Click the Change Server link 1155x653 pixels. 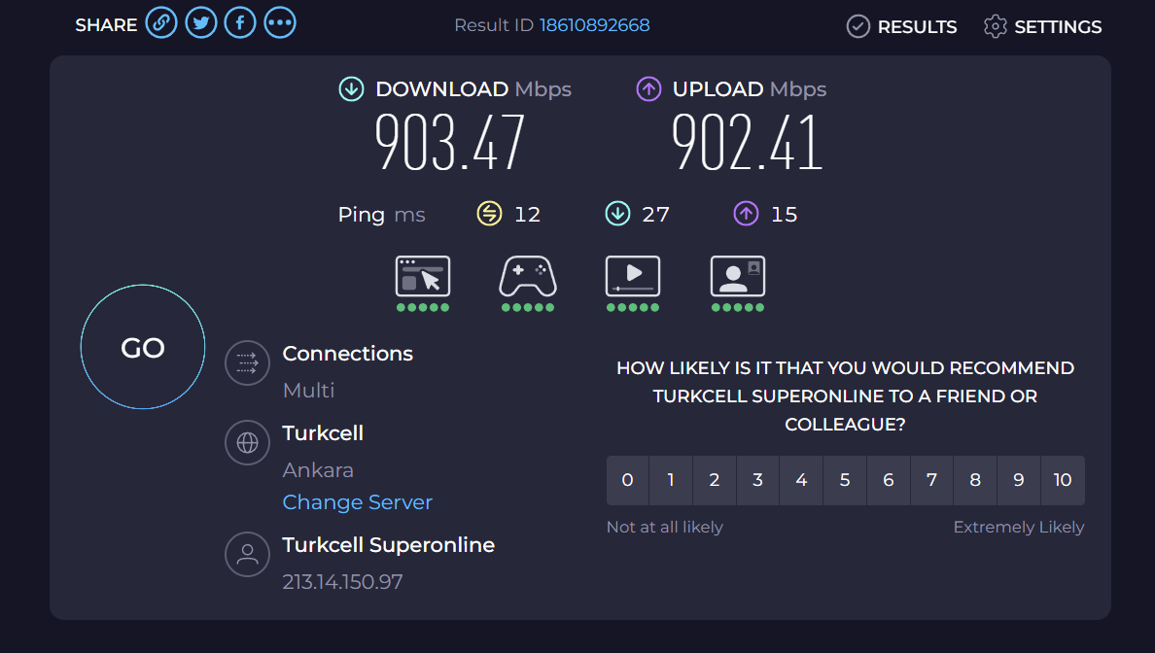tap(357, 502)
